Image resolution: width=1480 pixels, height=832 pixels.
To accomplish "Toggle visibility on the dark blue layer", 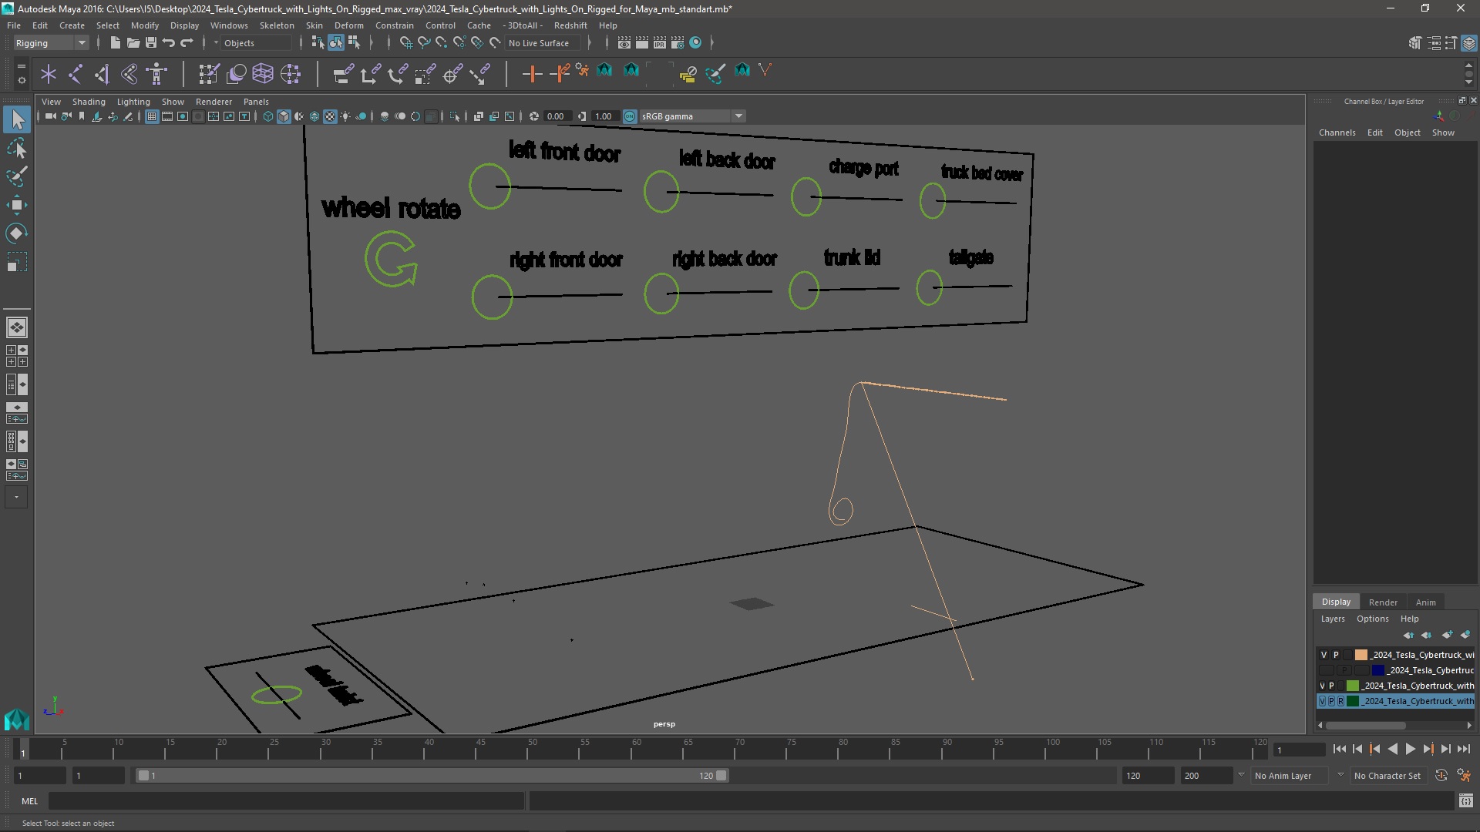I will (x=1326, y=670).
